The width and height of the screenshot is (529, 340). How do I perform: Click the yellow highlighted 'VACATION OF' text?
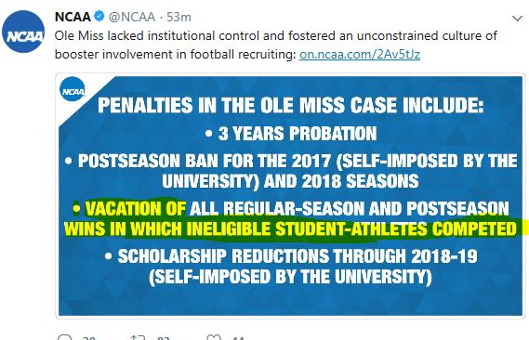click(136, 209)
